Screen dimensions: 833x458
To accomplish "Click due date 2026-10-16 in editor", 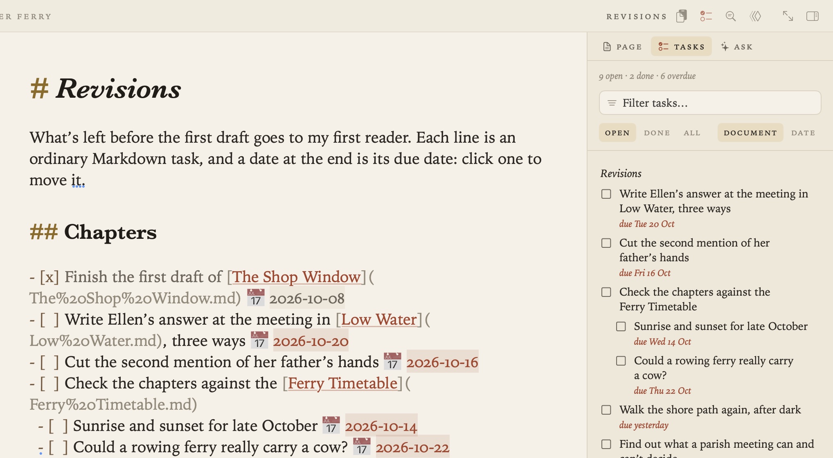I will point(442,362).
